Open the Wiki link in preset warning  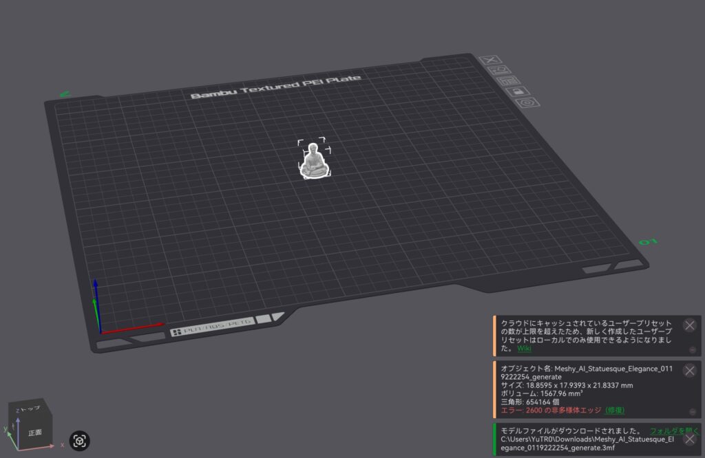point(524,349)
